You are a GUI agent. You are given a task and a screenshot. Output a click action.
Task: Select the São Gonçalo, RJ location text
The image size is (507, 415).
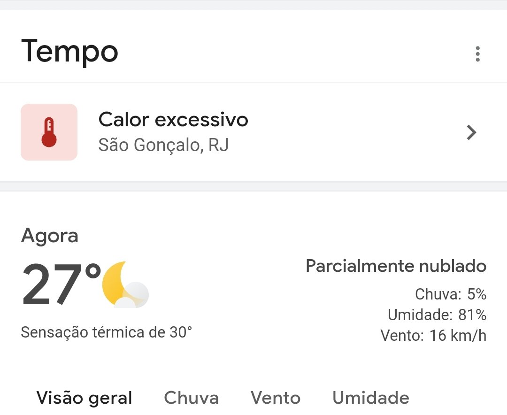click(164, 145)
